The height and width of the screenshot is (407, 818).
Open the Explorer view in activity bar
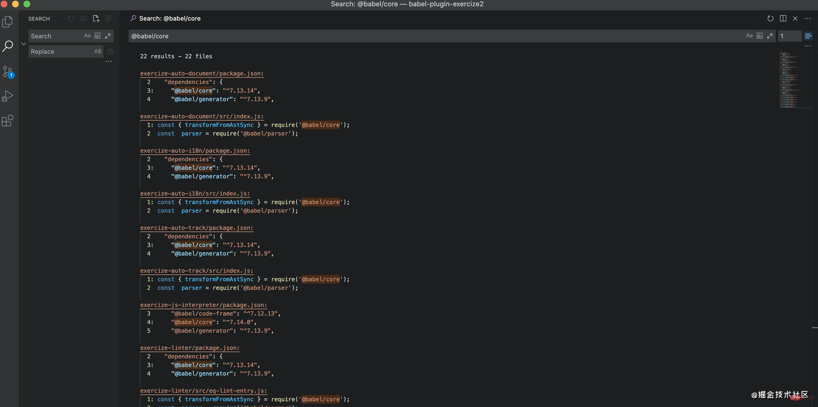point(7,22)
